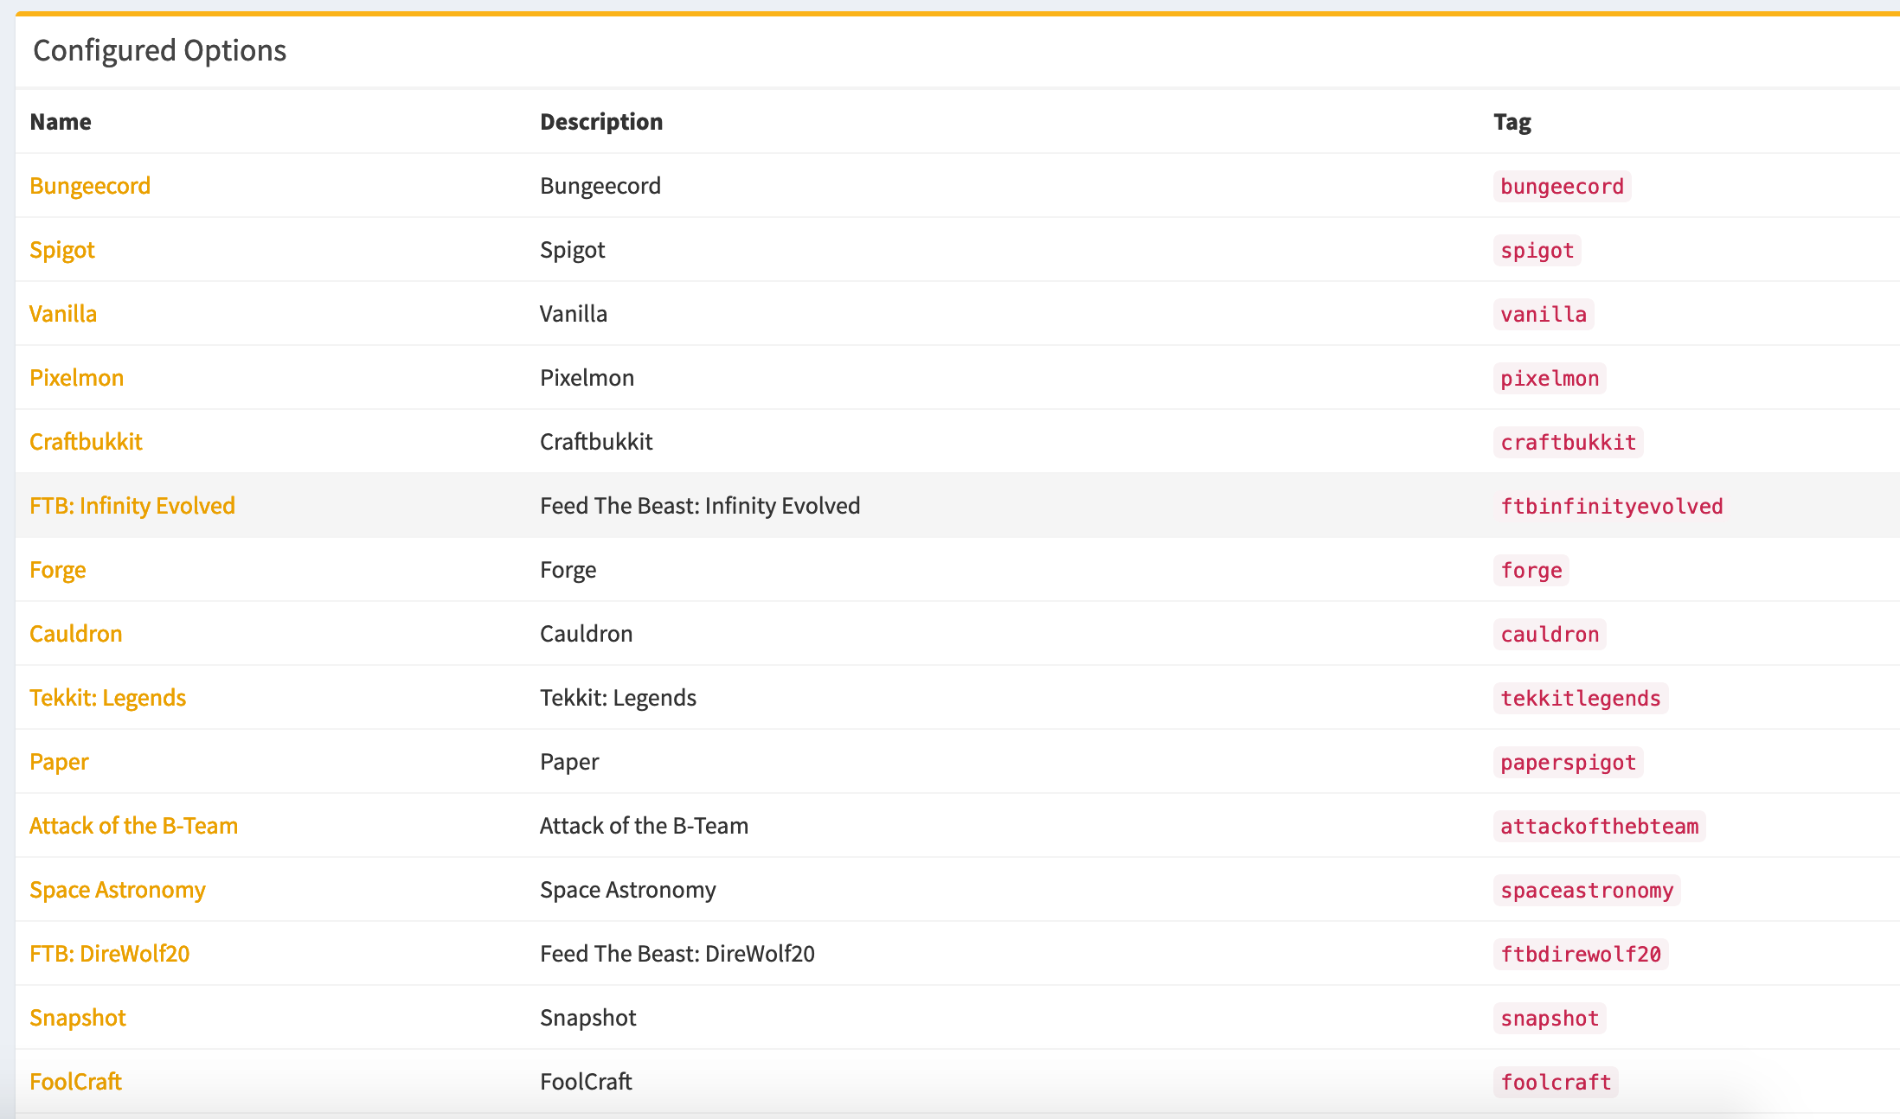
Task: Open FTB: DireWolf20 option
Action: click(110, 954)
